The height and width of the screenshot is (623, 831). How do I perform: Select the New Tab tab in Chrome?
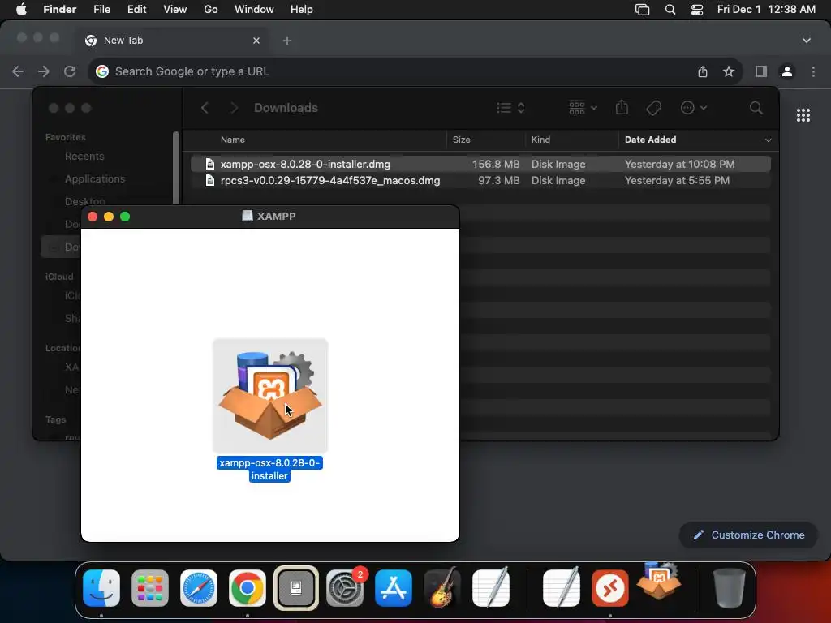click(172, 41)
